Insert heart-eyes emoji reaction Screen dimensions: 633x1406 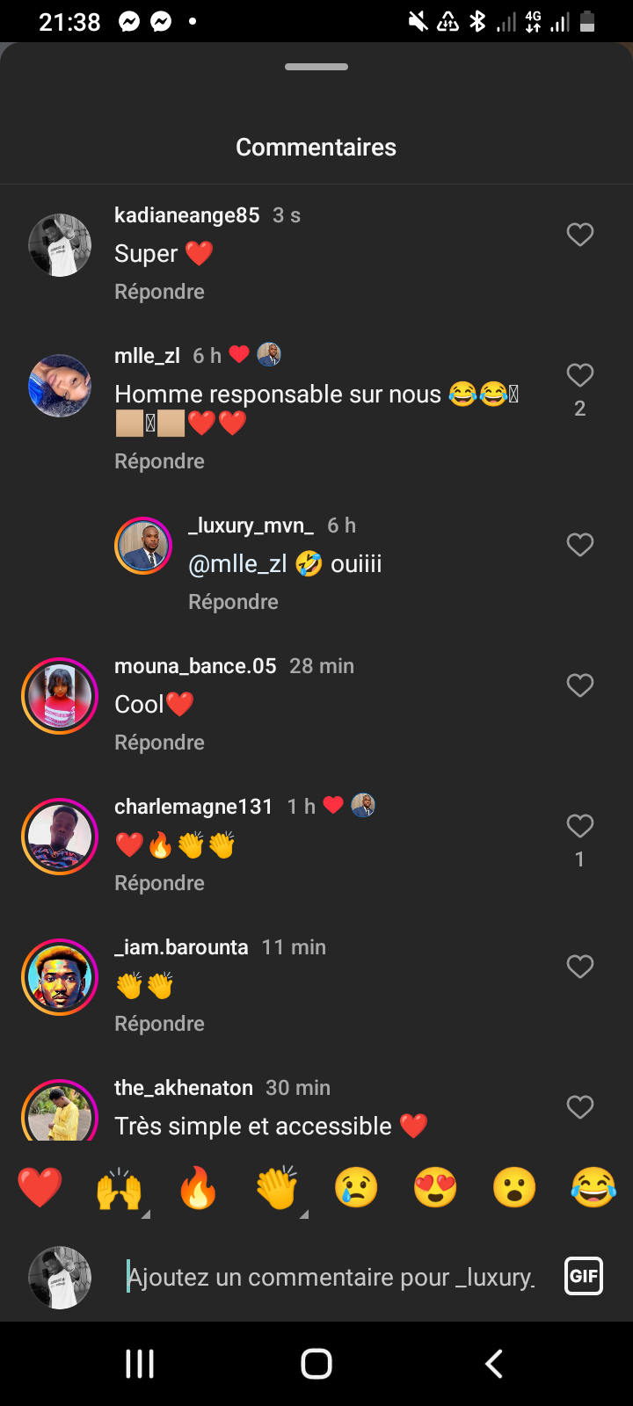(x=435, y=1188)
